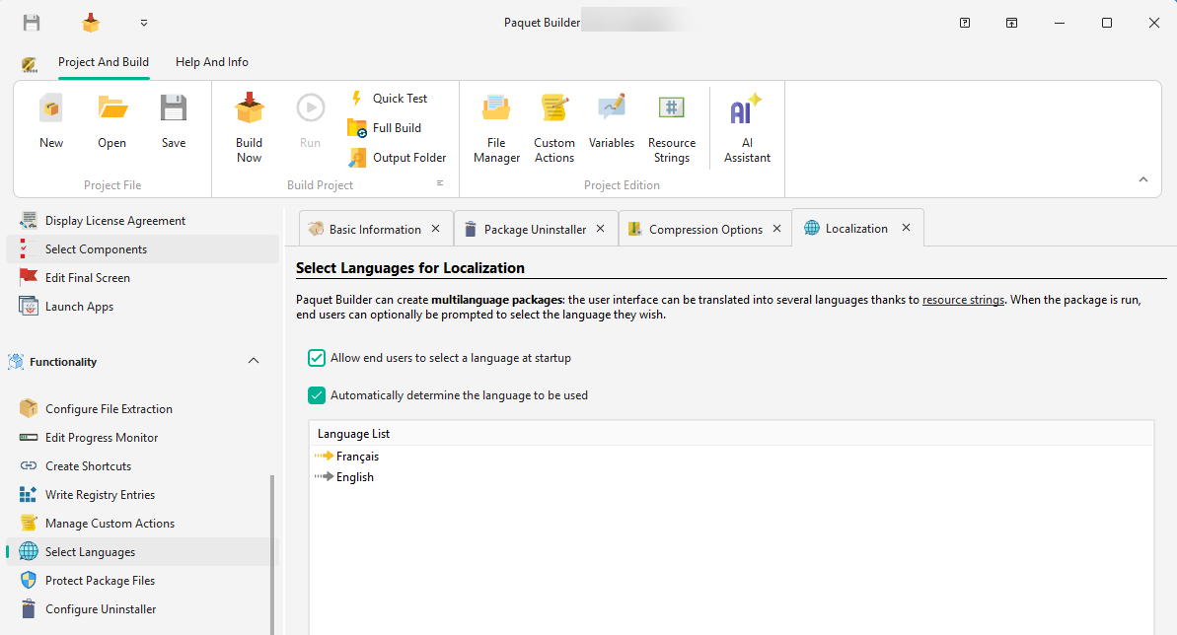The image size is (1177, 635).
Task: Switch to the Compression Options tab
Action: pos(705,228)
